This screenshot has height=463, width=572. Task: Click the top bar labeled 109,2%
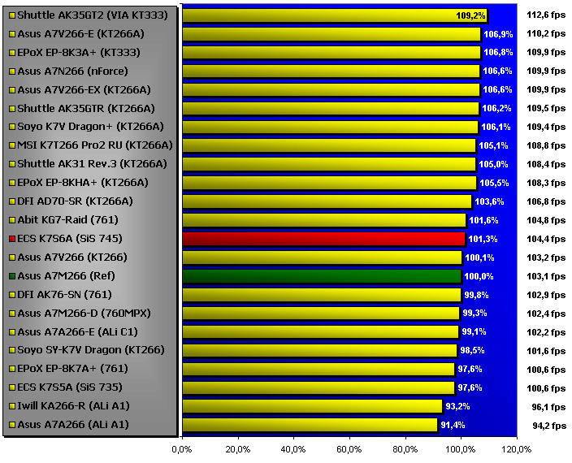point(335,15)
